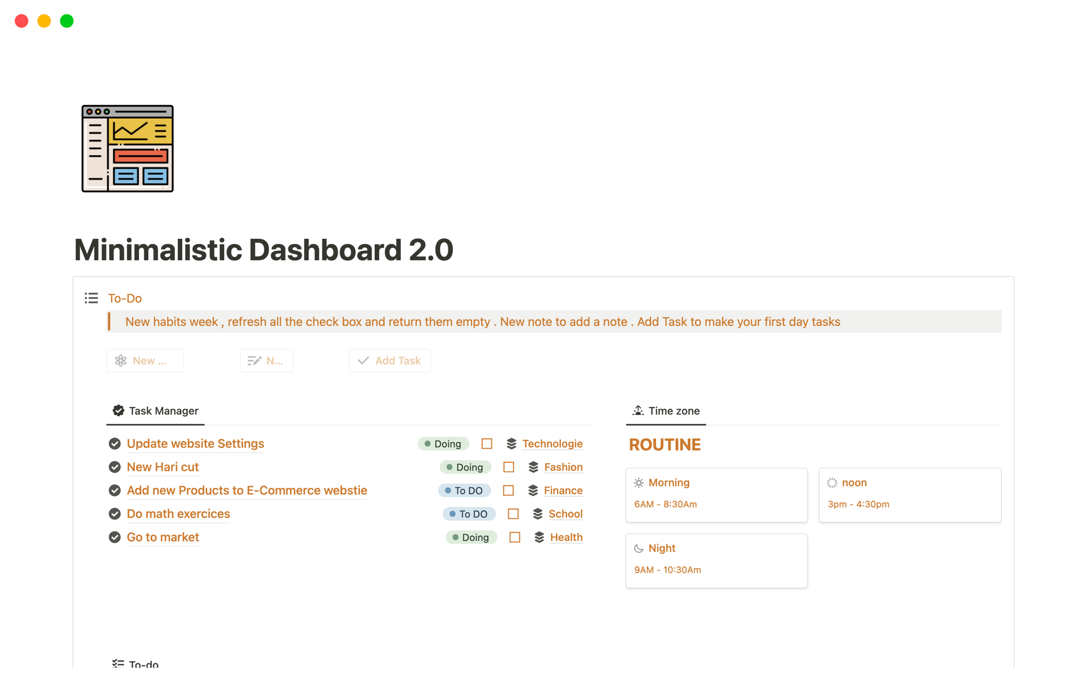Open the Finance category link

coord(563,491)
